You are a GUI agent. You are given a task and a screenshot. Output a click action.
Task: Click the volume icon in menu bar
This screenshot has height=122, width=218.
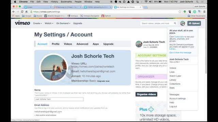coord(151,2)
